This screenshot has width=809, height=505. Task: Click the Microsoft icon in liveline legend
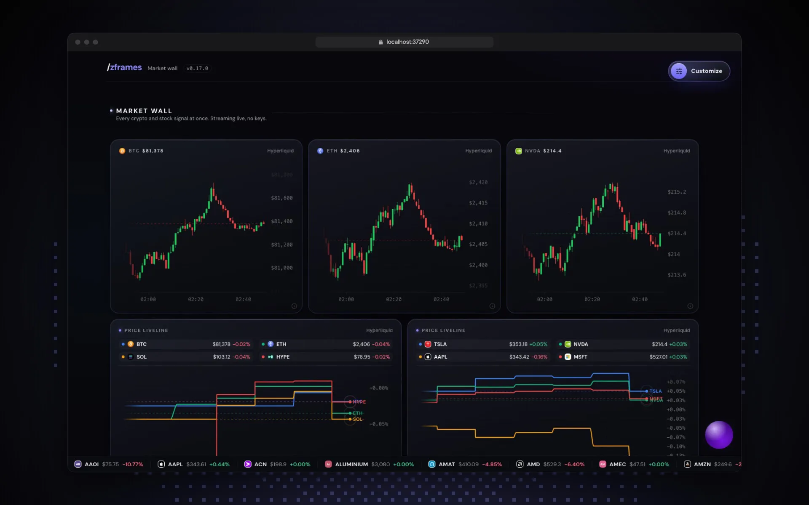[x=568, y=357]
